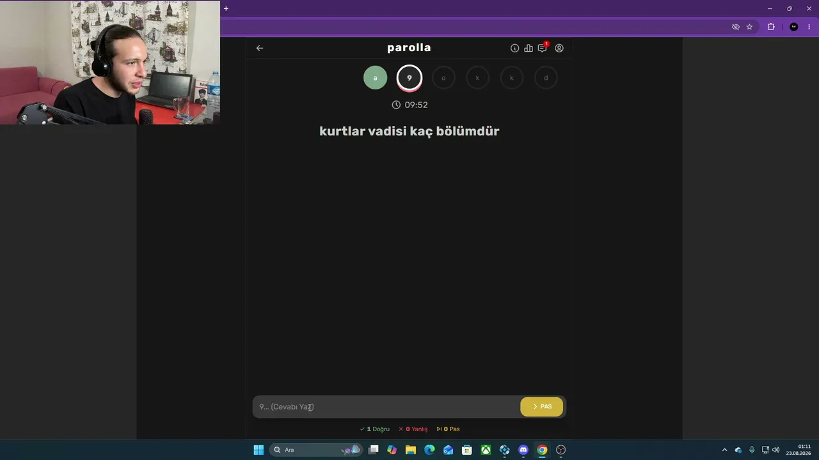Launch Copilot from the taskbar
Screen dimensions: 819x460
[x=392, y=450]
